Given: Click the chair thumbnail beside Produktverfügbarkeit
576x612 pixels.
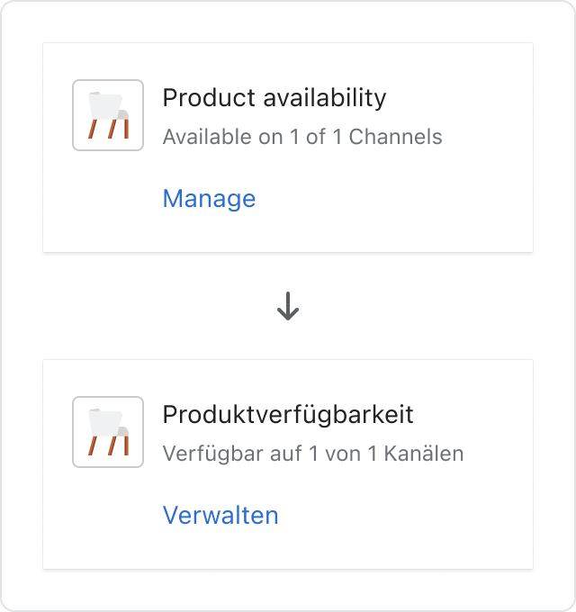Looking at the screenshot, I should pos(108,432).
